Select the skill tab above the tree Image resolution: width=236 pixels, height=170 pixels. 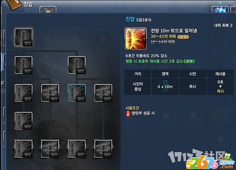(x=48, y=10)
